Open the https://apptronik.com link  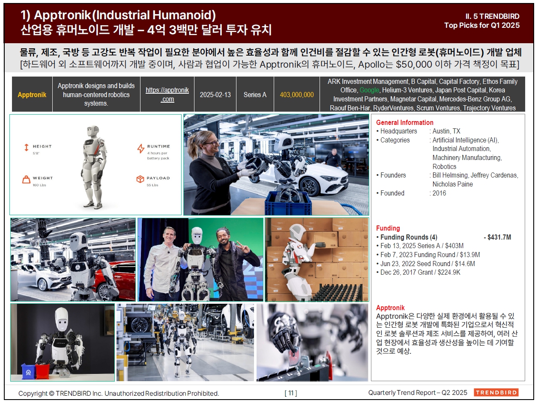coord(167,95)
